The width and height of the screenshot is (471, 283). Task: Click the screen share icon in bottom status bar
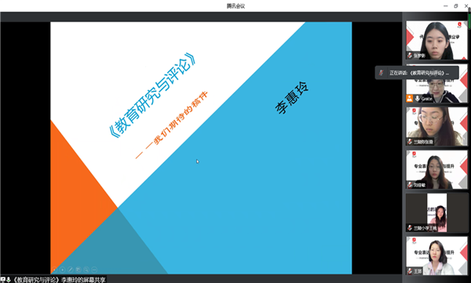3,280
